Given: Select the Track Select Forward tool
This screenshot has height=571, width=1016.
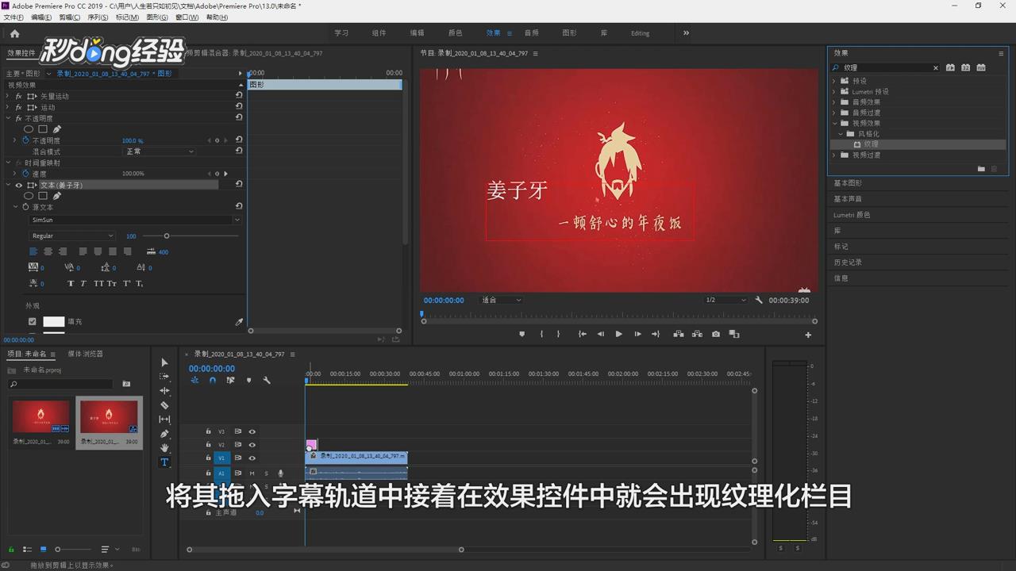Looking at the screenshot, I should (164, 377).
